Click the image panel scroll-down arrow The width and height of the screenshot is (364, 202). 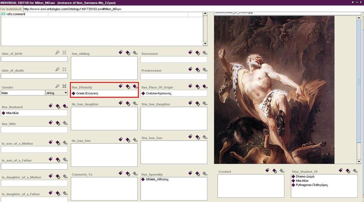click(359, 162)
